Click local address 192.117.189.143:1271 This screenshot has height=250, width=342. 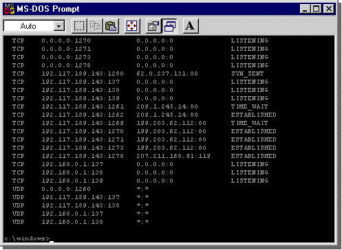(x=83, y=139)
